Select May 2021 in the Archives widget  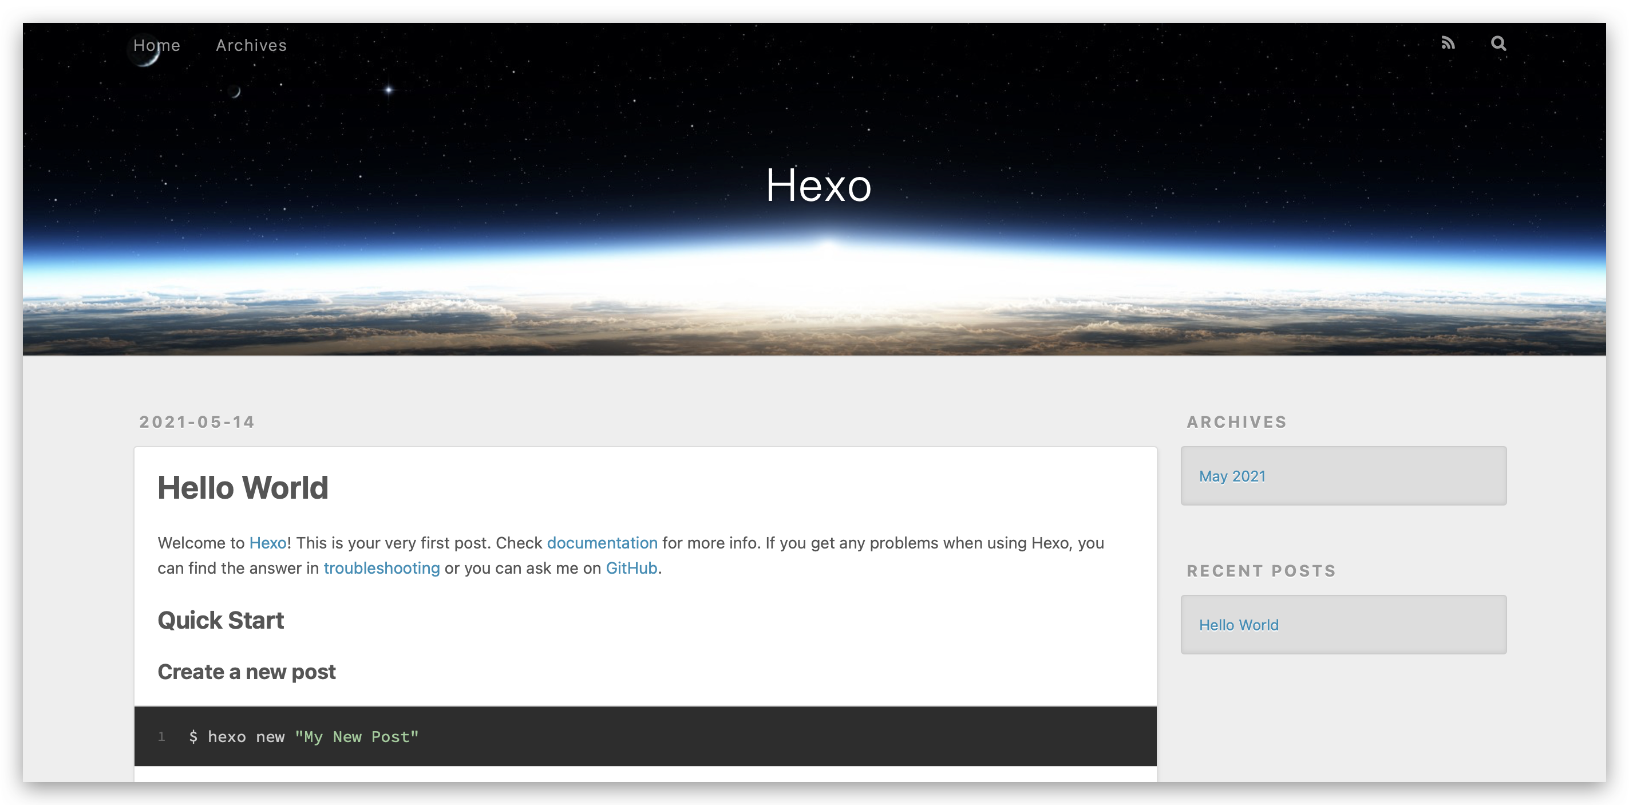coord(1232,476)
